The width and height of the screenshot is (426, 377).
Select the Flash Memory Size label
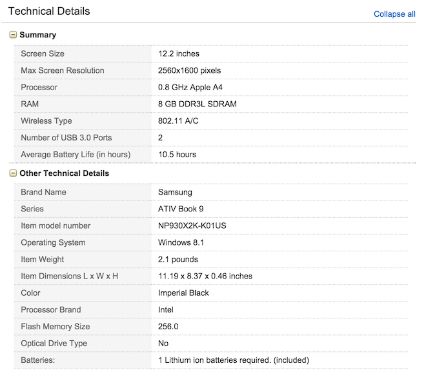click(56, 326)
